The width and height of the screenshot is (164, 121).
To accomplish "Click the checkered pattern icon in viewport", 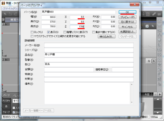I will (x=147, y=26).
